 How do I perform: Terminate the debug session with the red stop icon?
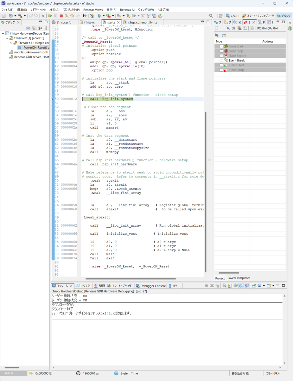[x=61, y=15]
